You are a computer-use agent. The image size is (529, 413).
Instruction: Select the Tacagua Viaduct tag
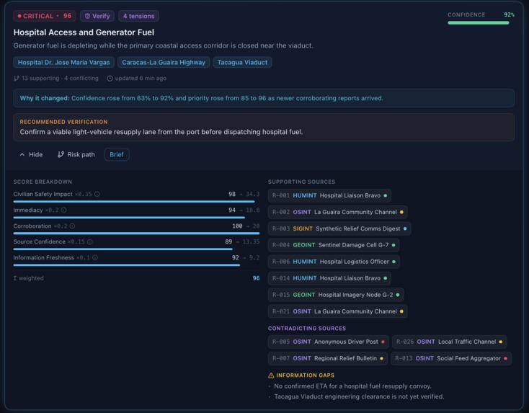coord(242,62)
